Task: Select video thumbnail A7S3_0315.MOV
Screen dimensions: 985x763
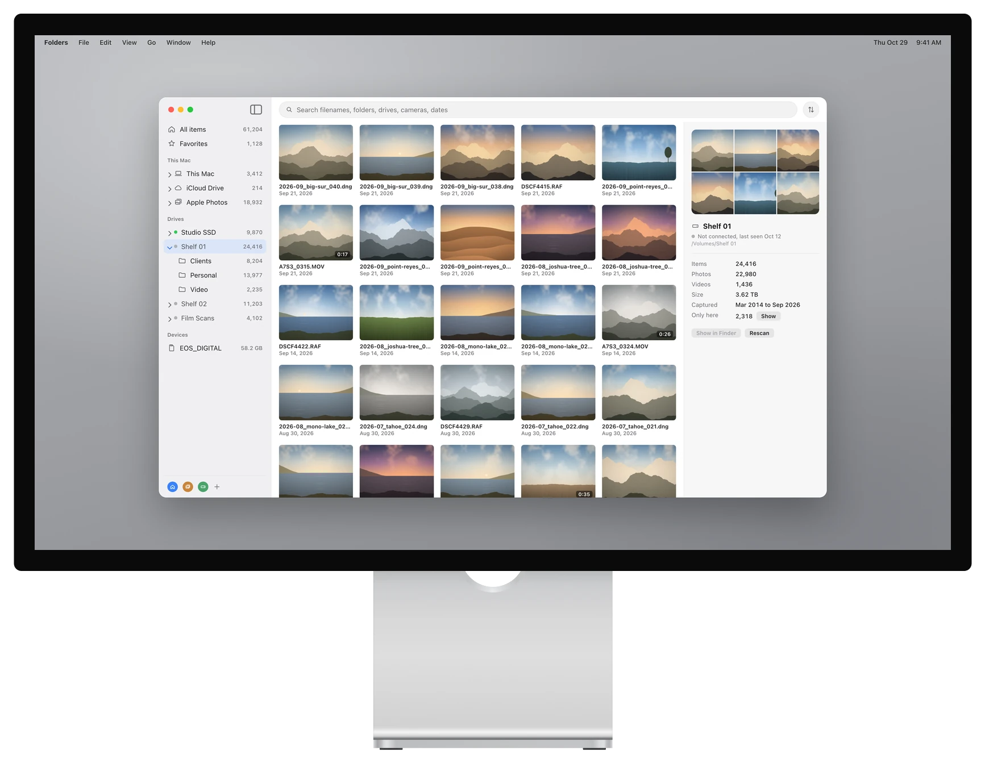Action: (315, 232)
